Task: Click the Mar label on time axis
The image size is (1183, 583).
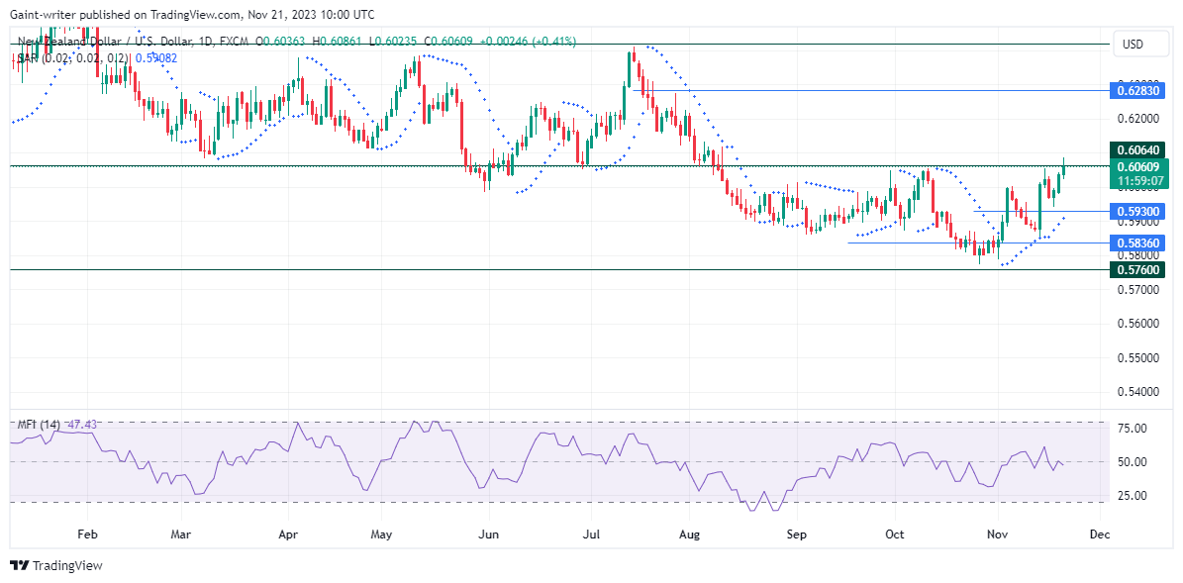Action: point(182,534)
